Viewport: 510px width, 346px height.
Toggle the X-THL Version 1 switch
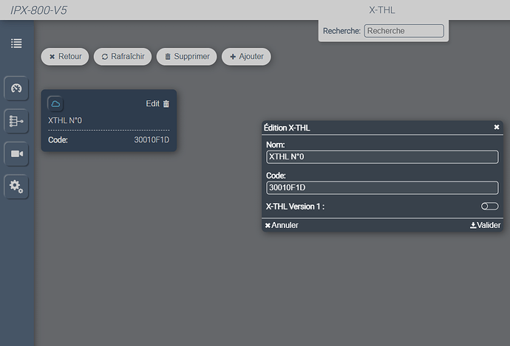coord(489,207)
